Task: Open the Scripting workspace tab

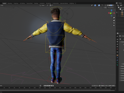Action: coord(72,3)
